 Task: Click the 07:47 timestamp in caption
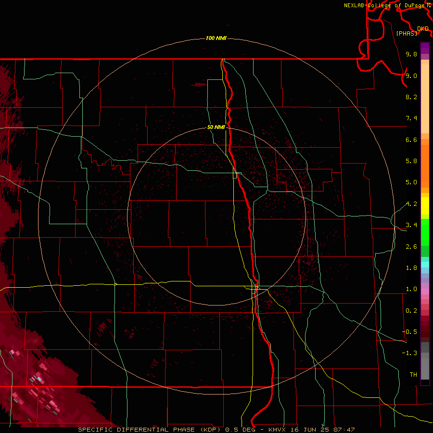point(344,430)
